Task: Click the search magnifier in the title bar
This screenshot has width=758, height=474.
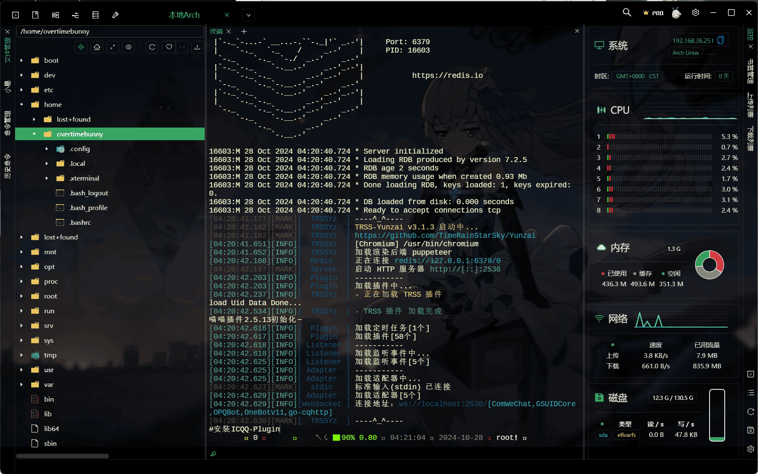Action: pos(627,13)
